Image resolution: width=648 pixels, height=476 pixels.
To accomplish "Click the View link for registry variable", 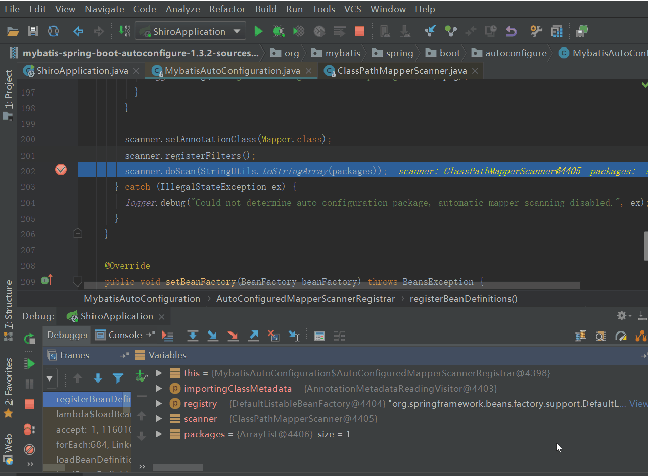I will pos(638,404).
